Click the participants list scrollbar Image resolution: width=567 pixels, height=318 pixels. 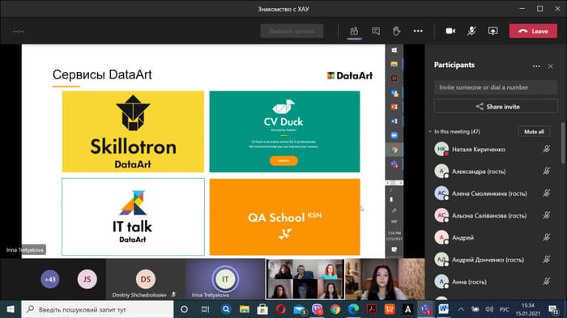(562, 142)
